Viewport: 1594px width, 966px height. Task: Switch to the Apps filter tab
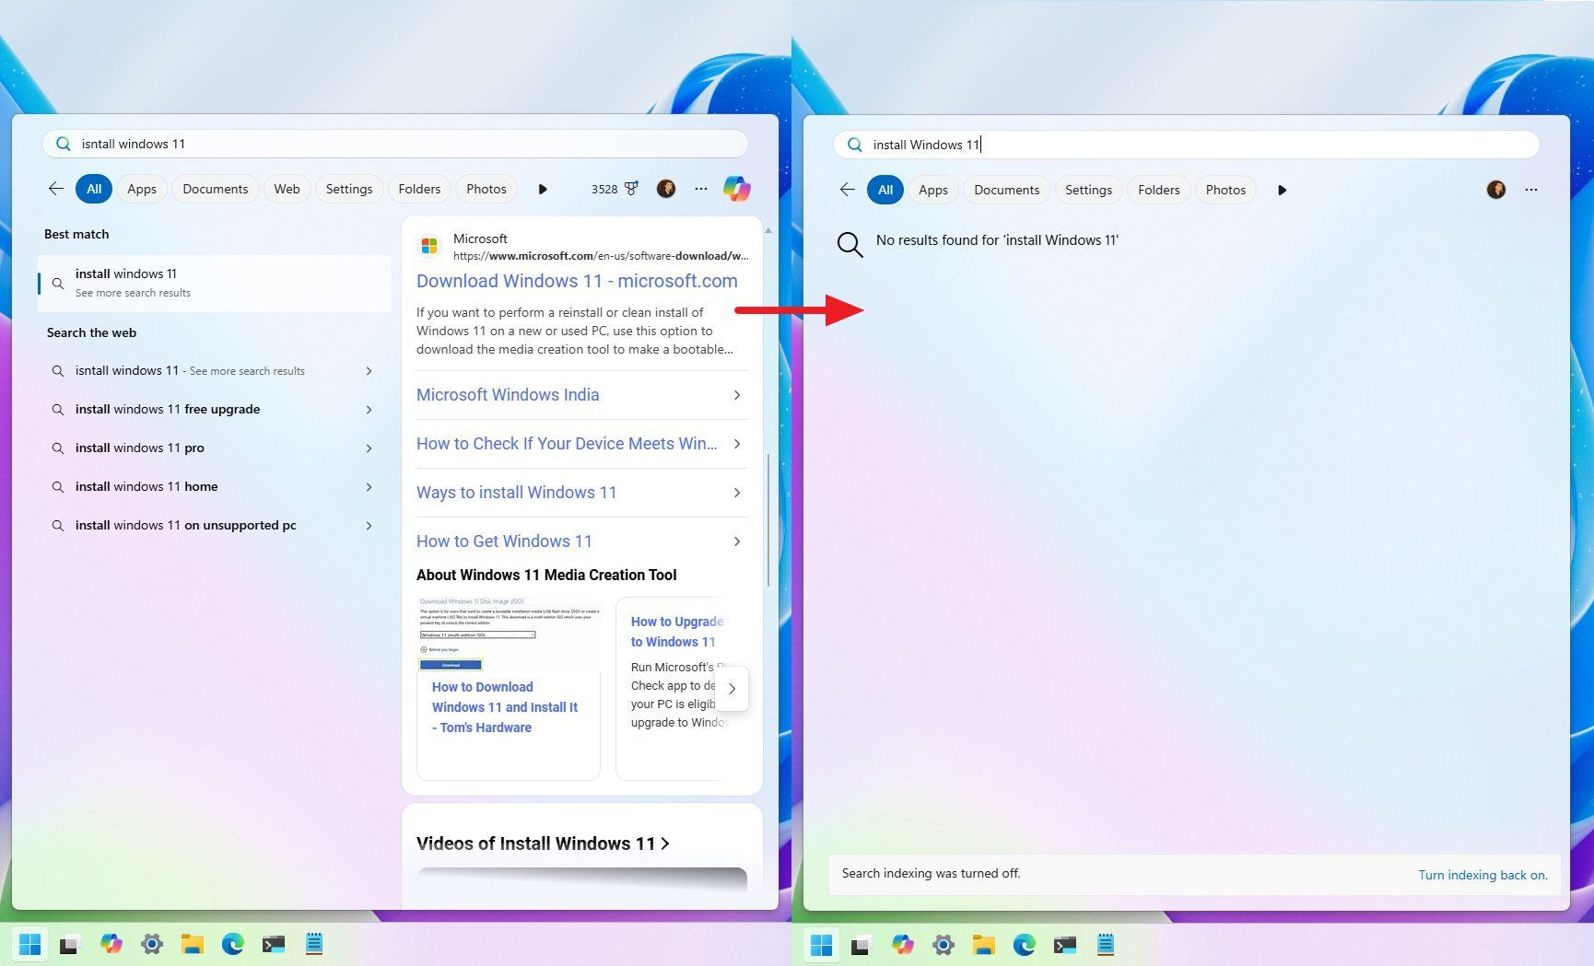(x=141, y=189)
